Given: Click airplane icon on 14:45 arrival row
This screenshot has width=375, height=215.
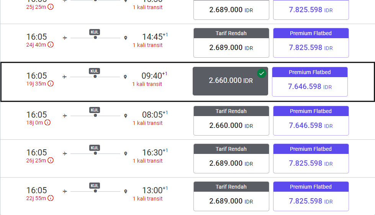Looking at the screenshot, I should click(65, 38).
